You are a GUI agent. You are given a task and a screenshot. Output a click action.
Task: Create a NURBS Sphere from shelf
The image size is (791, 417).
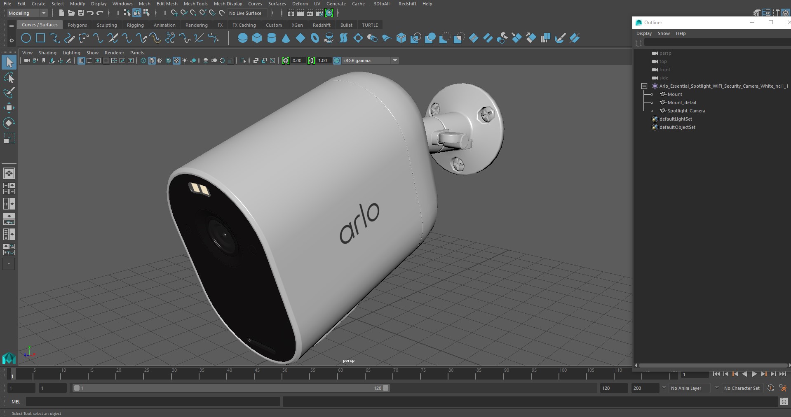[243, 38]
